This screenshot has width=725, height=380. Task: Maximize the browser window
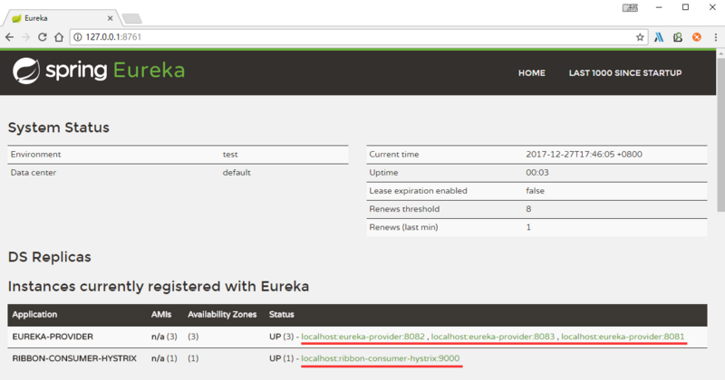(x=686, y=7)
